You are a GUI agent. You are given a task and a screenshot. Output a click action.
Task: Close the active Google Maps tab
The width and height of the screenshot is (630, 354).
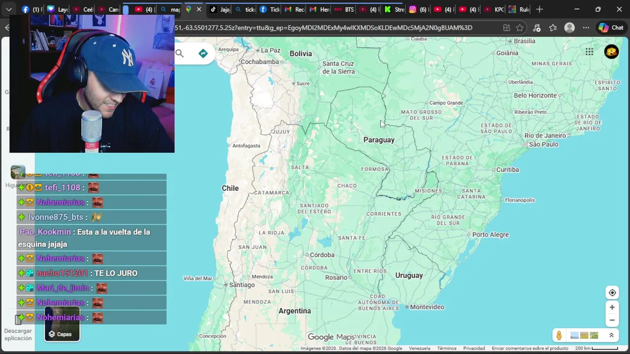pyautogui.click(x=199, y=9)
